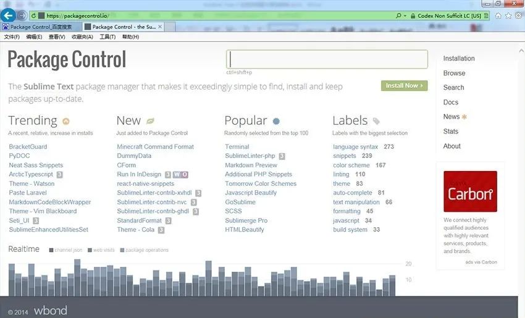
Task: Open the 编辑(E) menu
Action: click(x=34, y=37)
